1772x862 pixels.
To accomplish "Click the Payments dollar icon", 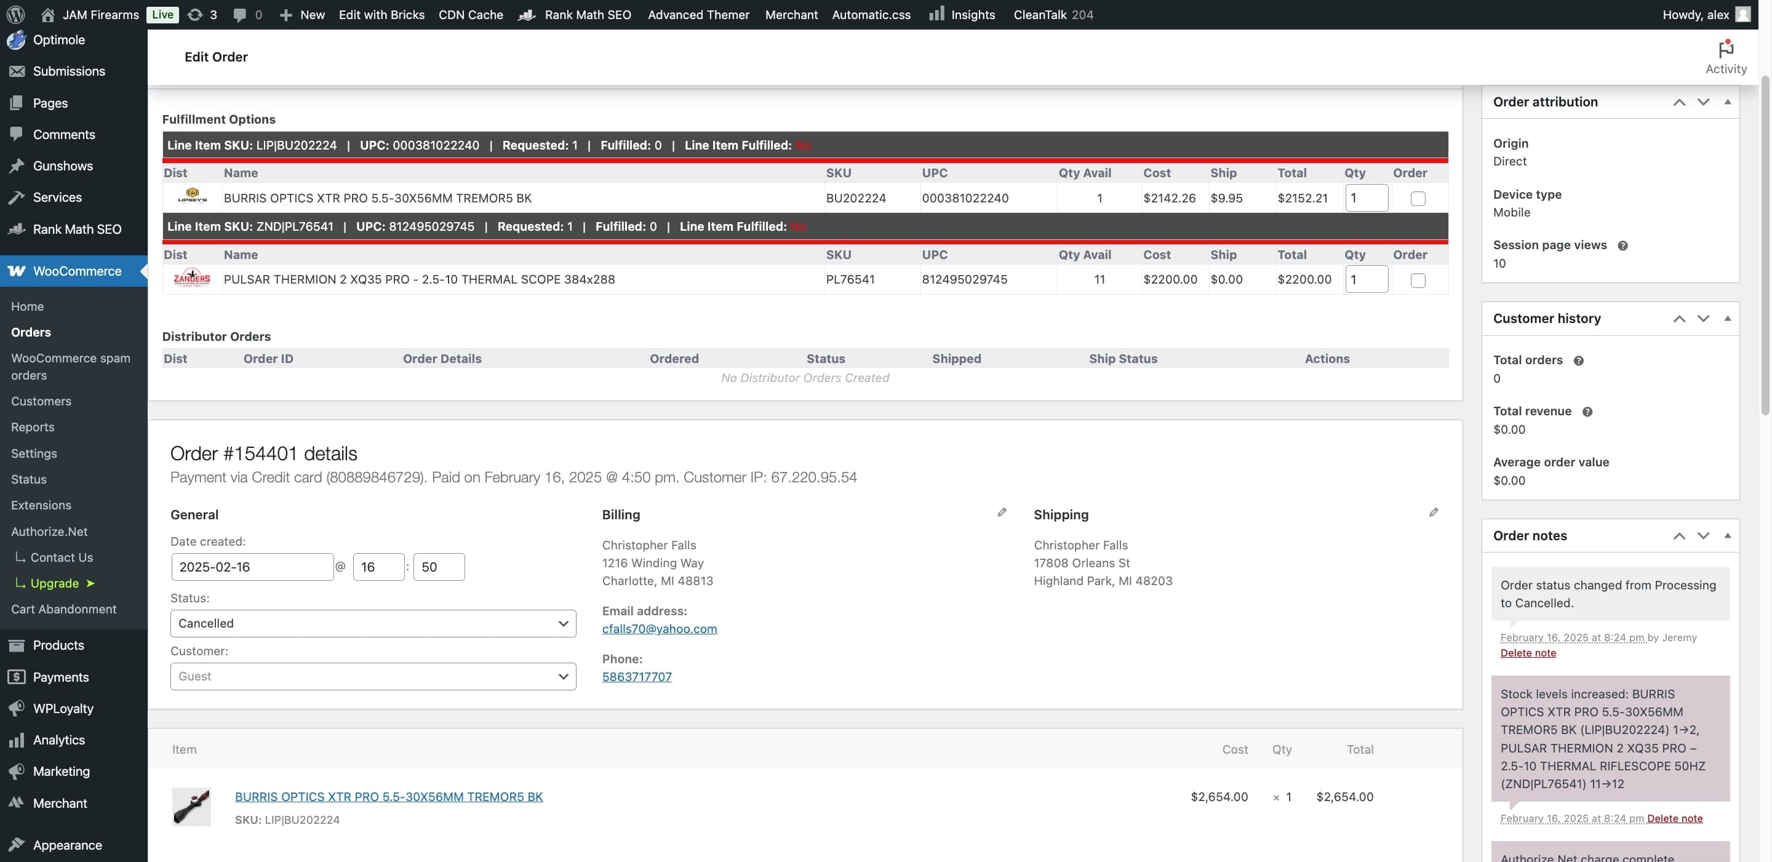I will point(17,677).
